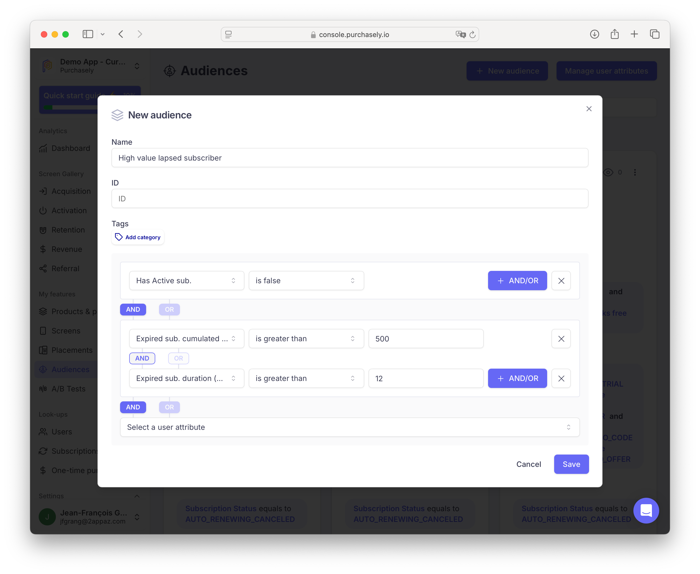Viewport: 700px width, 574px height.
Task: Open the Has Active sub. attribute dropdown
Action: coord(187,280)
